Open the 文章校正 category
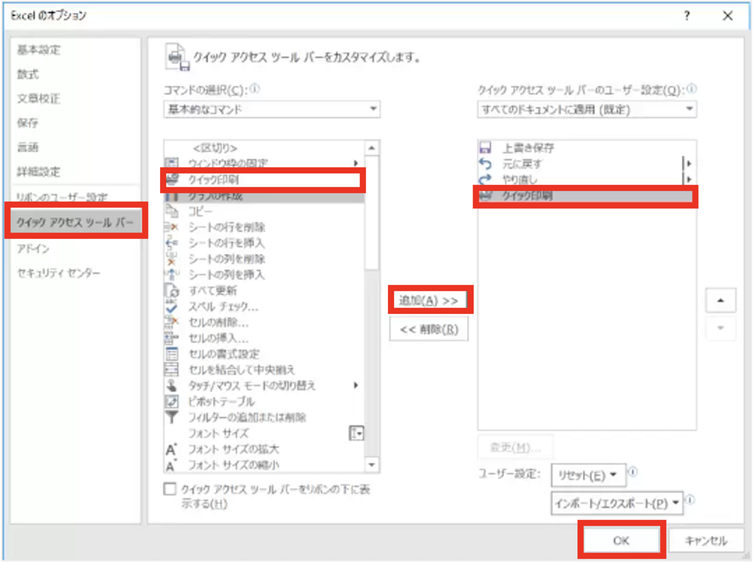The height and width of the screenshot is (562, 753). click(39, 98)
